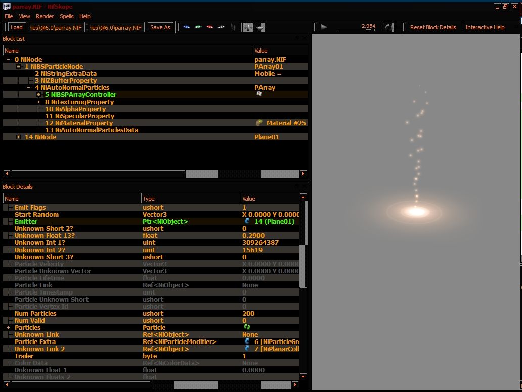The image size is (522, 392).
Task: Open the View menu
Action: click(24, 16)
